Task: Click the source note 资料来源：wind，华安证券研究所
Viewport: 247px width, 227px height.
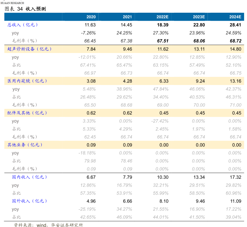Action: click(48, 225)
